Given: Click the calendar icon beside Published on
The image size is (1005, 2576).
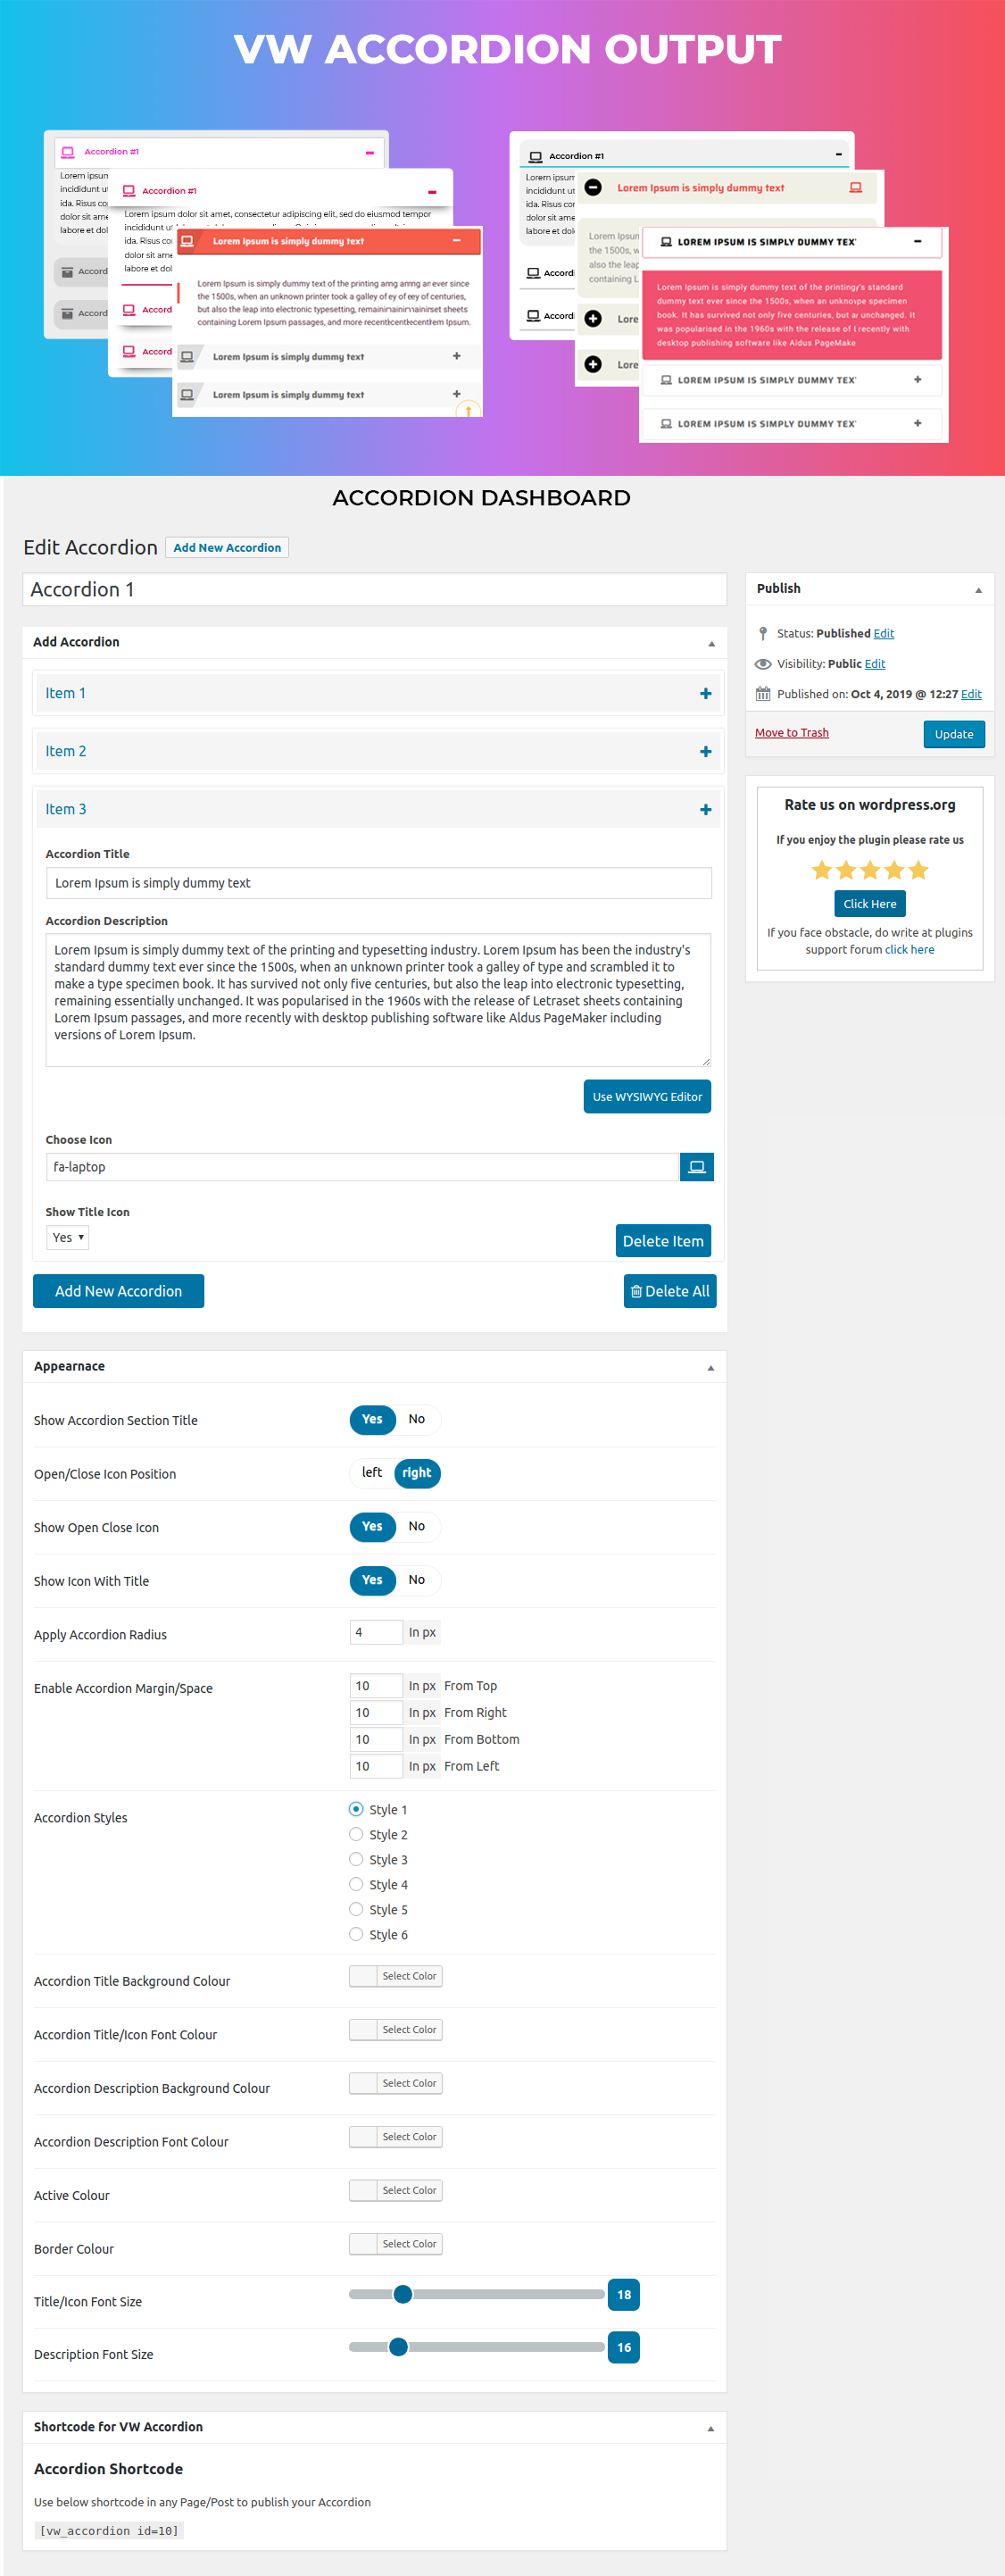Looking at the screenshot, I should click(x=763, y=693).
